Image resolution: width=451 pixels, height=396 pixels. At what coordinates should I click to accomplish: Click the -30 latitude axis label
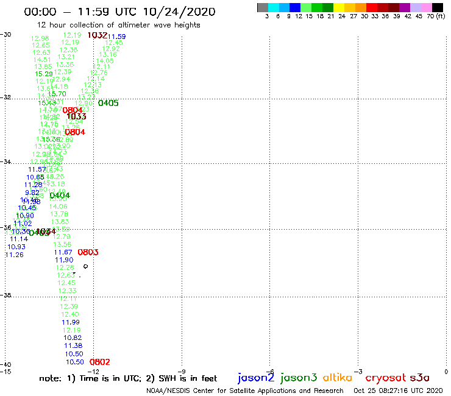click(5, 35)
